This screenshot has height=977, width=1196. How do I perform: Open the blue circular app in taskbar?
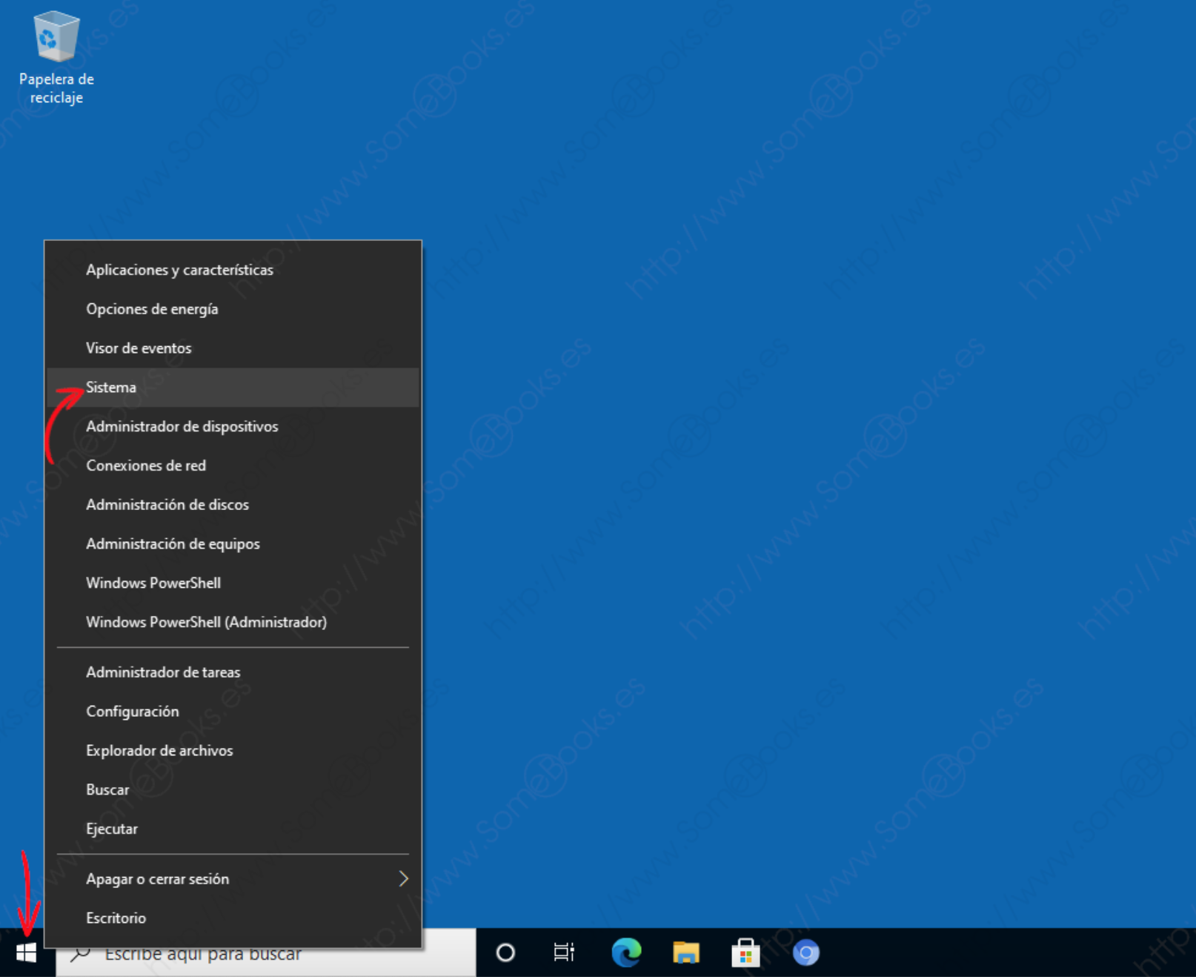coord(805,953)
